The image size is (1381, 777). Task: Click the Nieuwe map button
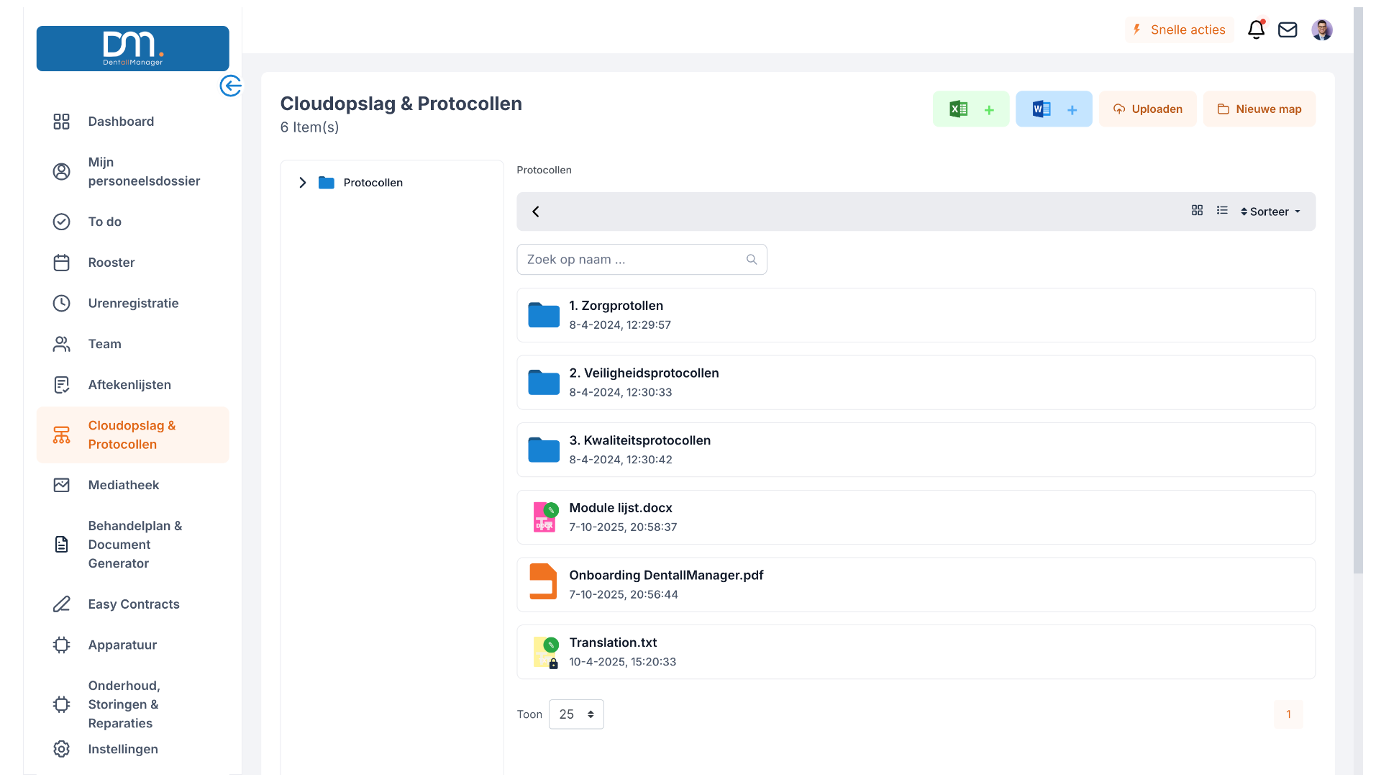click(1259, 109)
